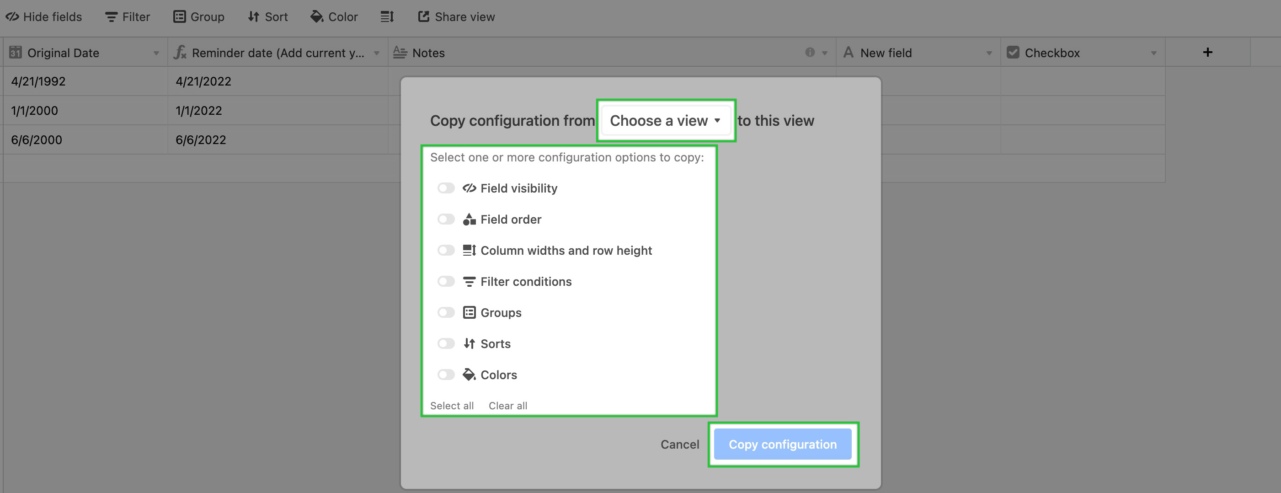Viewport: 1281px width, 493px height.
Task: Click Cancel in the dialog
Action: [x=680, y=444]
